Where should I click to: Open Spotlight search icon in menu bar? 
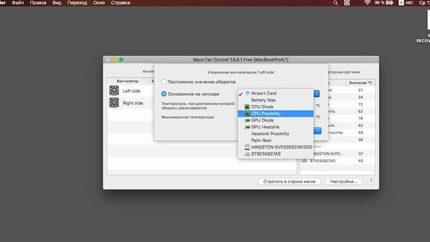click(335, 3)
